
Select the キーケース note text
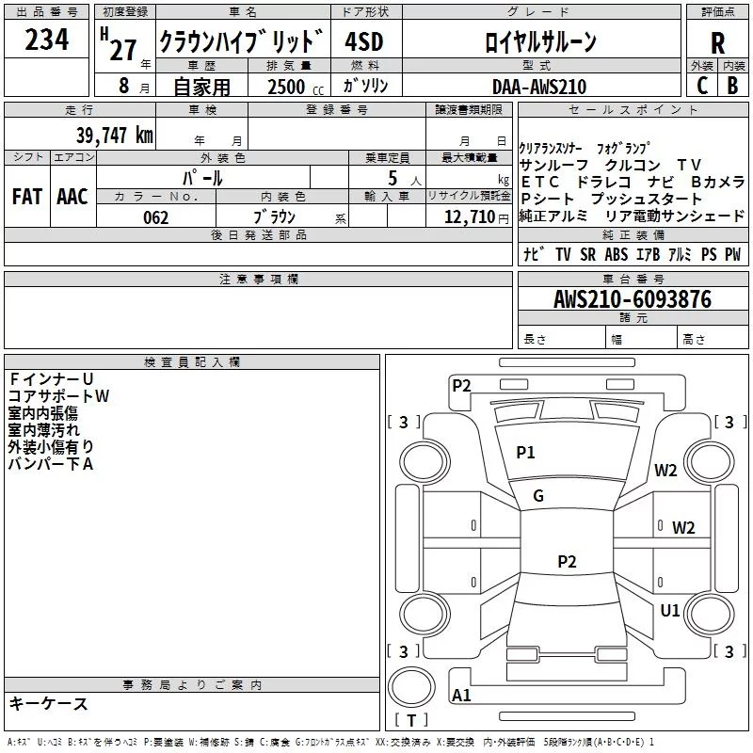pos(49,703)
